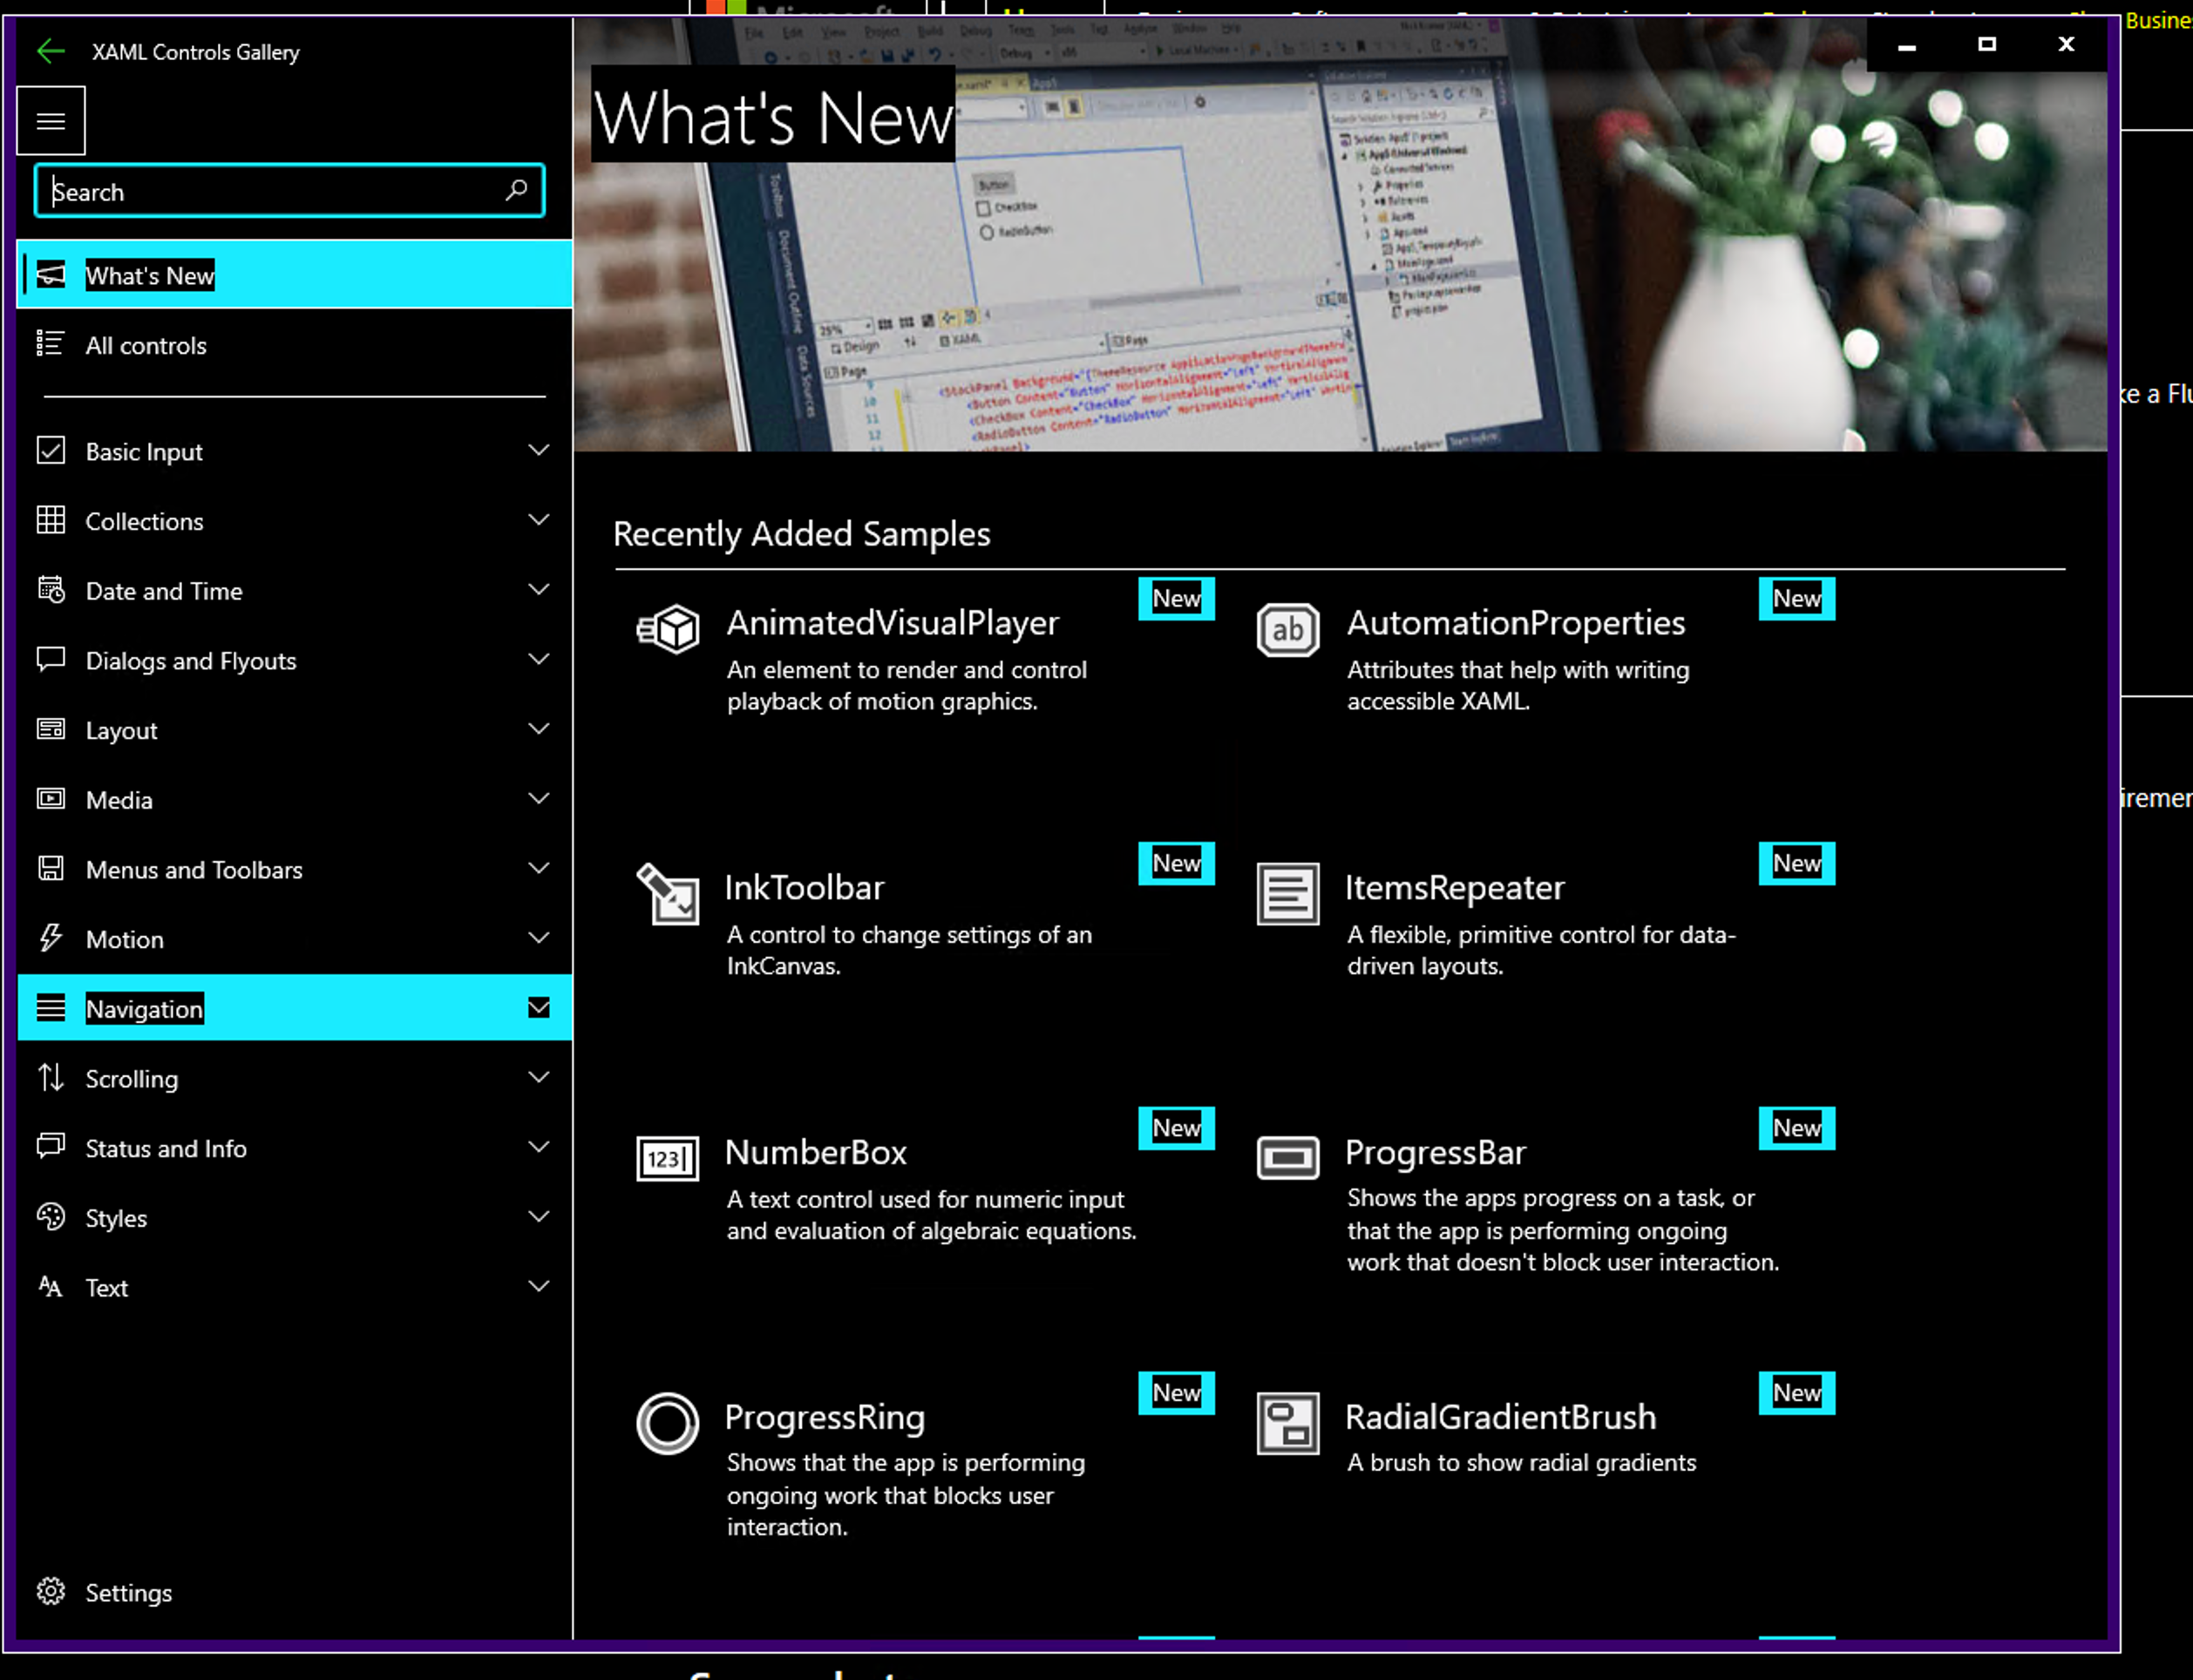Open the hamburger navigation menu
The image size is (2193, 1680).
point(50,120)
